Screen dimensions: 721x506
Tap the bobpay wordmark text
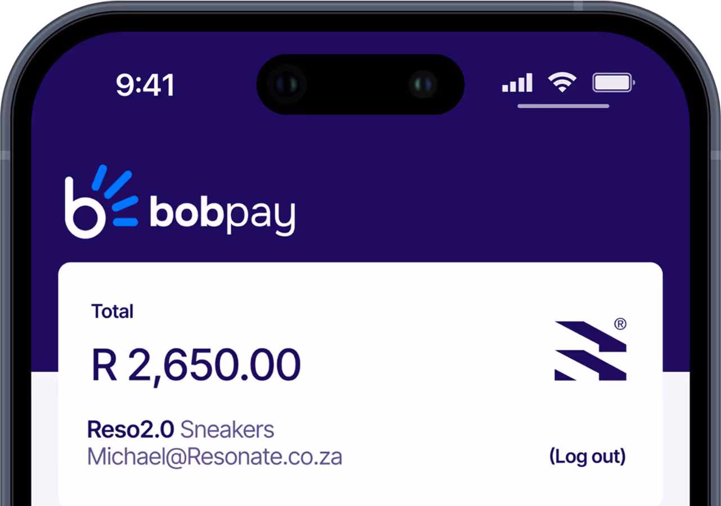222,214
